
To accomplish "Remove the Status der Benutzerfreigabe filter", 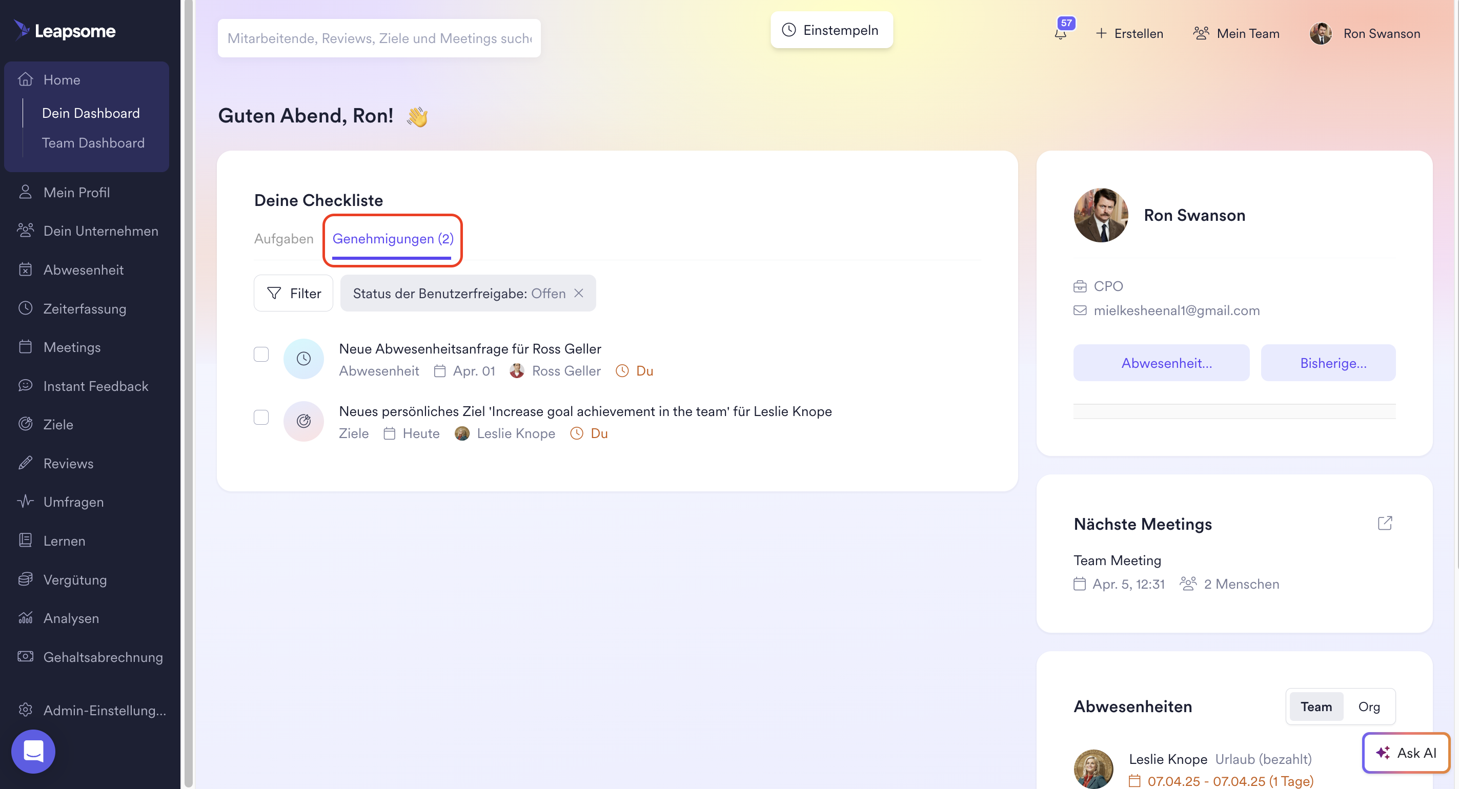I will point(578,293).
